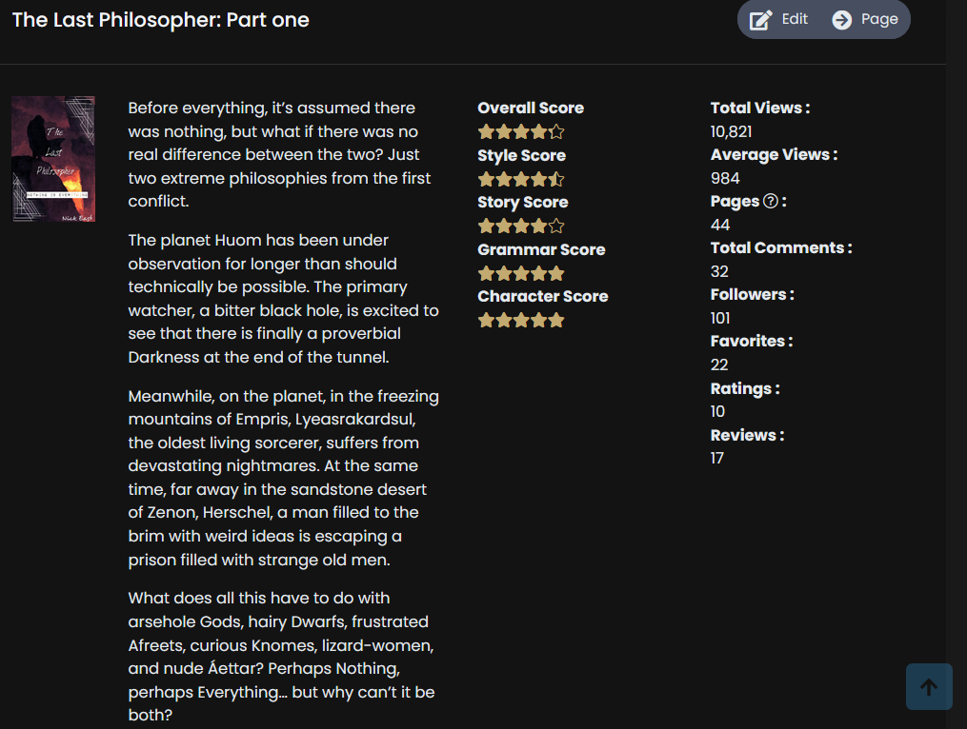Screen dimensions: 967x729
Task: Open the Page button label
Action: [879, 19]
